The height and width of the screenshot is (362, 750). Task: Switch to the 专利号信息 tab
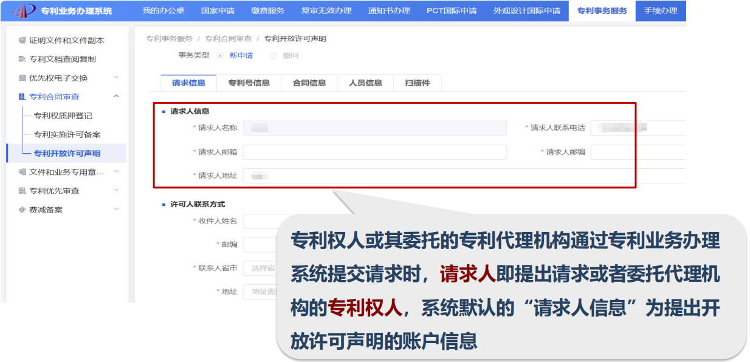[249, 83]
